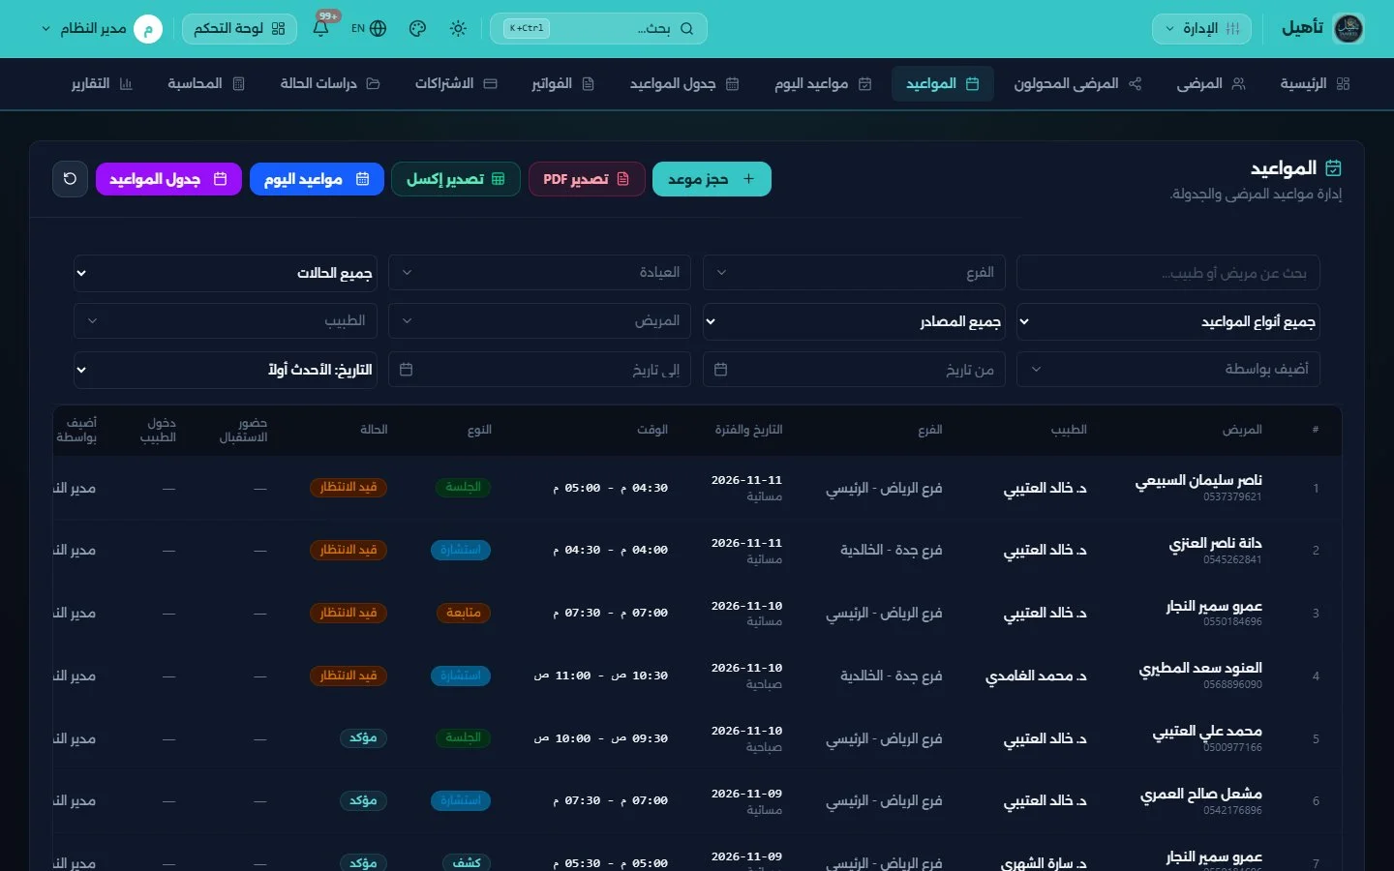Open the المريض filter dropdown
The image size is (1394, 871).
point(539,321)
